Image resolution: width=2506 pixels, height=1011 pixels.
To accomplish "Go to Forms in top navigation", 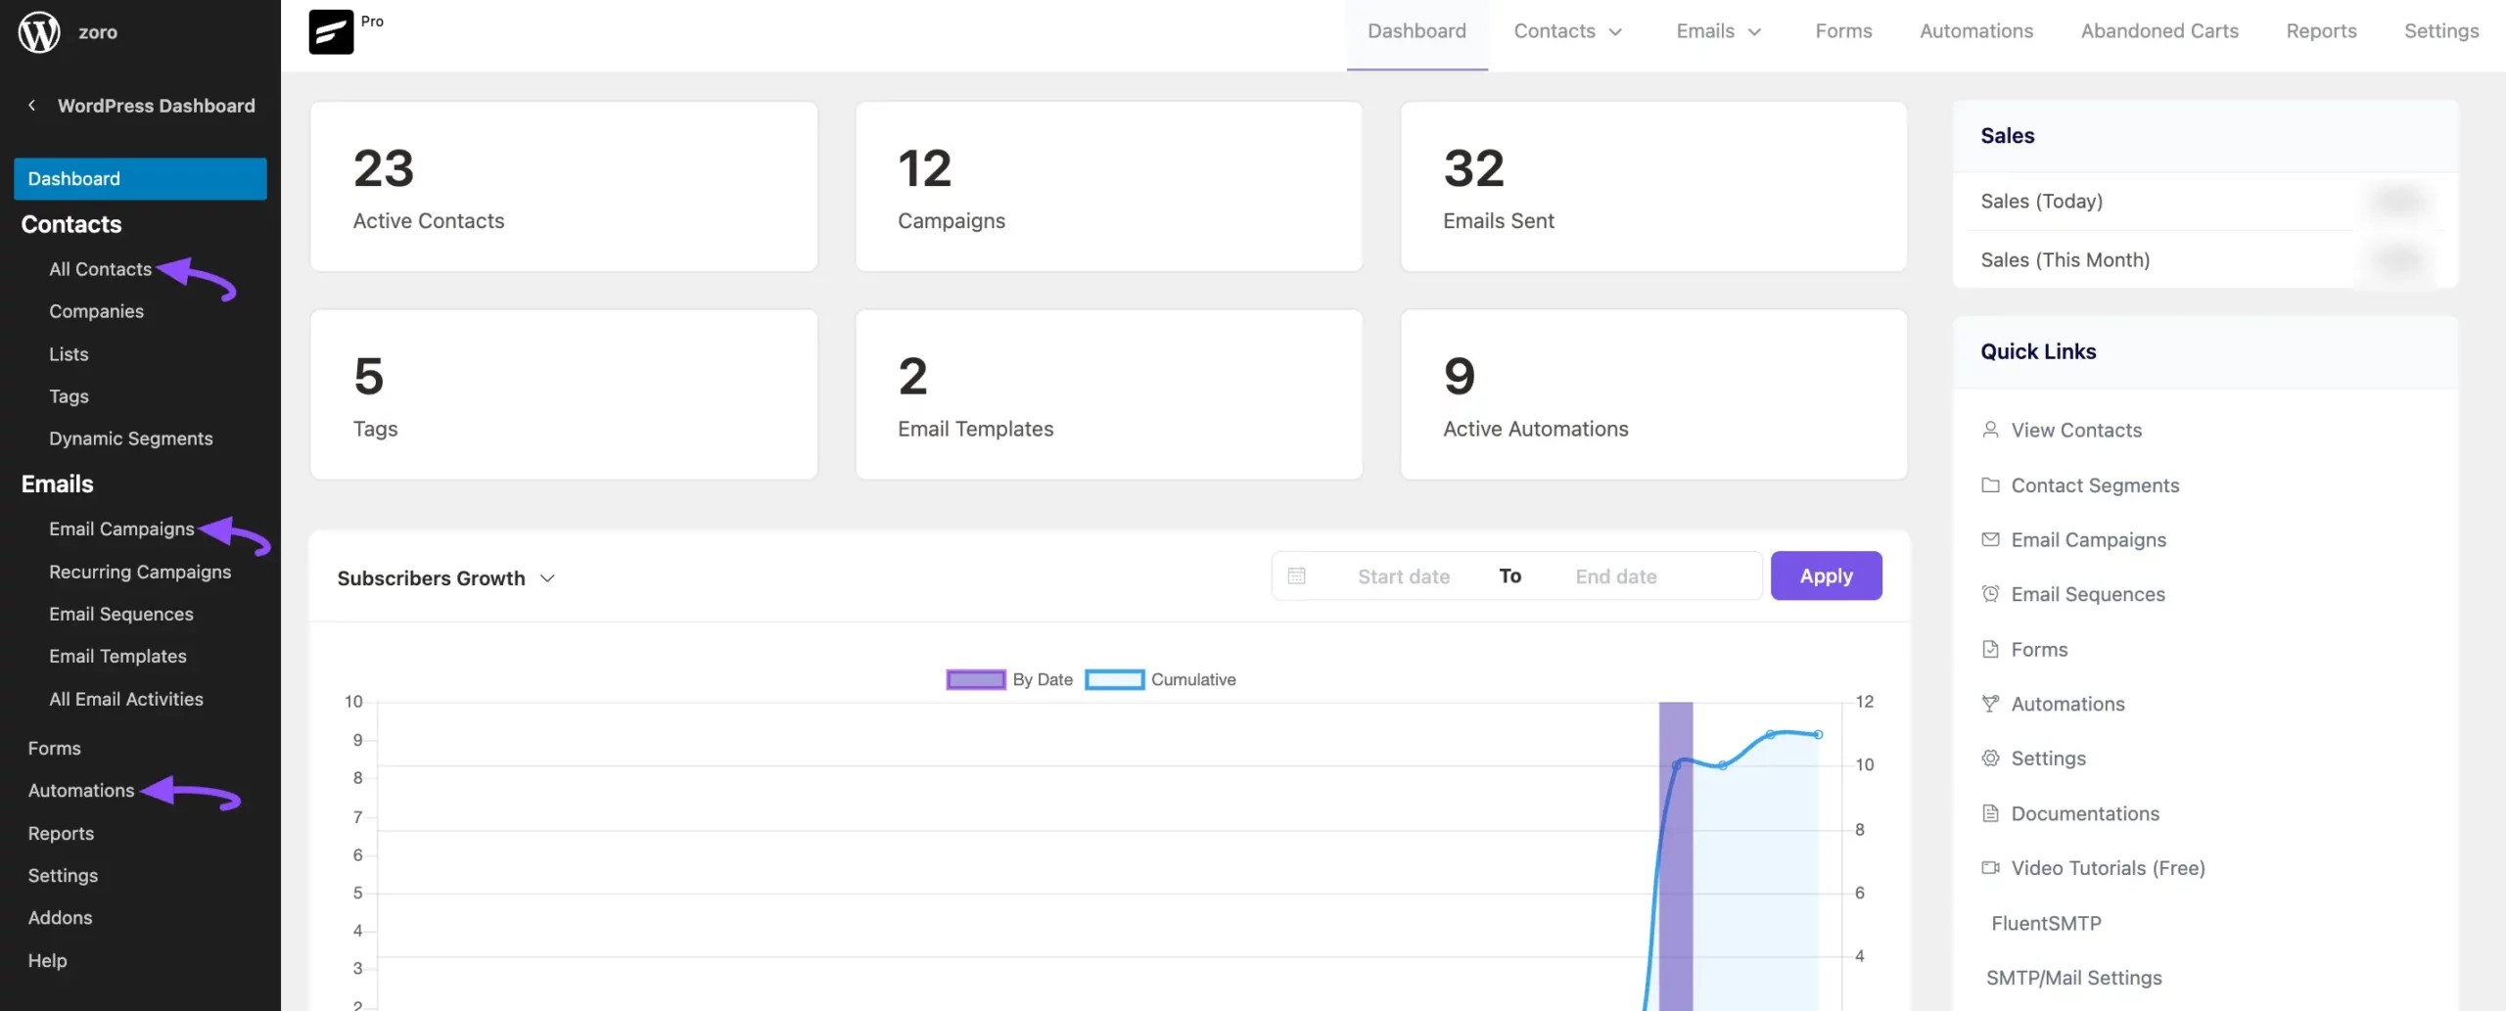I will coord(1843,31).
